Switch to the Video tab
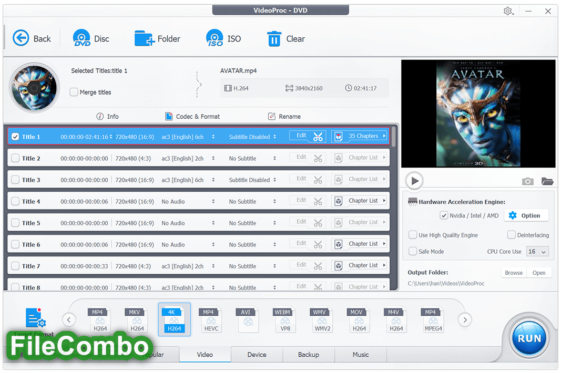The width and height of the screenshot is (561, 373). 205,355
